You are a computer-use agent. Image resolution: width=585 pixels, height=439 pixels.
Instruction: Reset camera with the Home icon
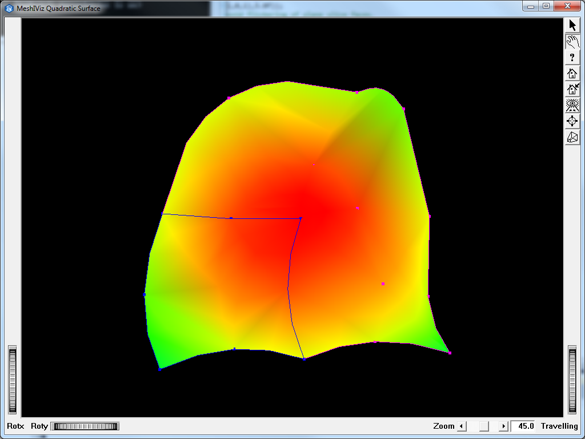pyautogui.click(x=572, y=73)
